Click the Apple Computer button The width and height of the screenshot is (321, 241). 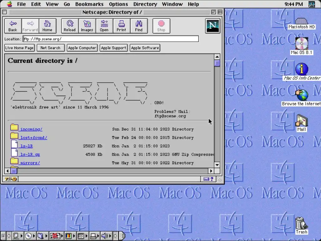(x=82, y=48)
